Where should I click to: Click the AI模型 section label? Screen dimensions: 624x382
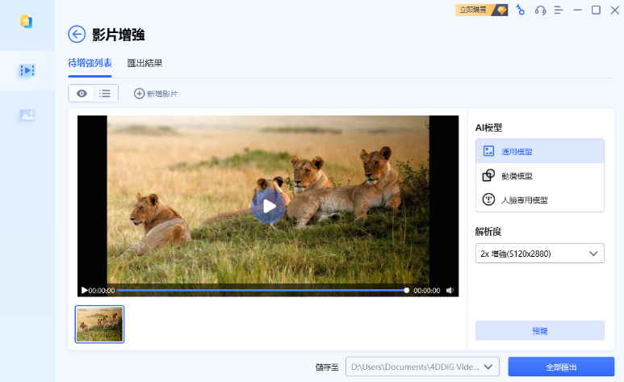click(x=488, y=128)
